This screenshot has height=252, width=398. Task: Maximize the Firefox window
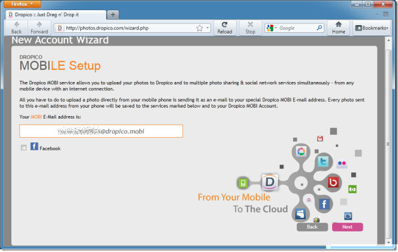368,4
